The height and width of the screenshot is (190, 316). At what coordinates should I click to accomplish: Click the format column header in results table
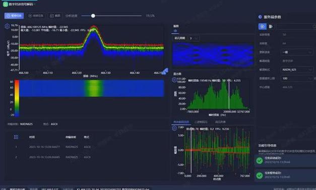pyautogui.click(x=87, y=137)
